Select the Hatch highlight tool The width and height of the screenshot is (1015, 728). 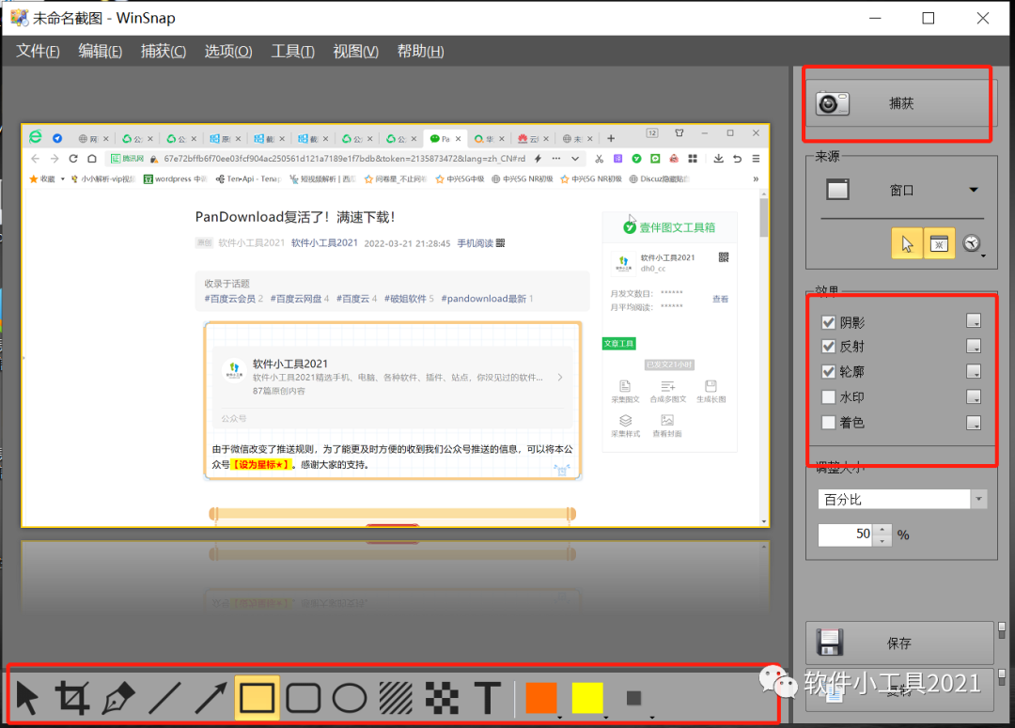point(396,698)
